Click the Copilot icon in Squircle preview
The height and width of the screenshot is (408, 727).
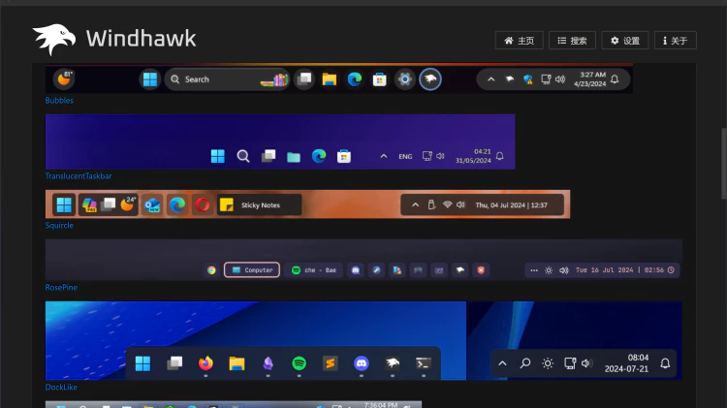89,204
